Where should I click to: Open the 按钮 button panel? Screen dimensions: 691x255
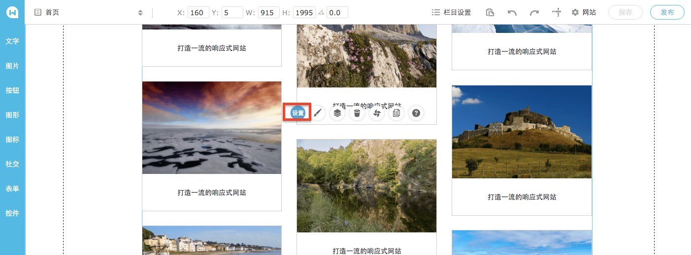coord(12,90)
